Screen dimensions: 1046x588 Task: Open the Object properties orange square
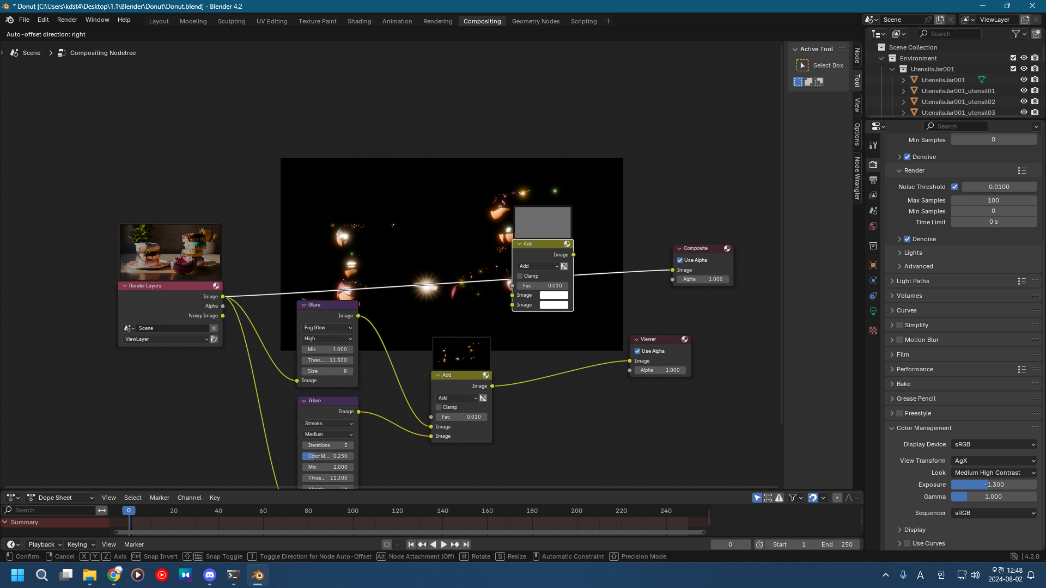(873, 265)
